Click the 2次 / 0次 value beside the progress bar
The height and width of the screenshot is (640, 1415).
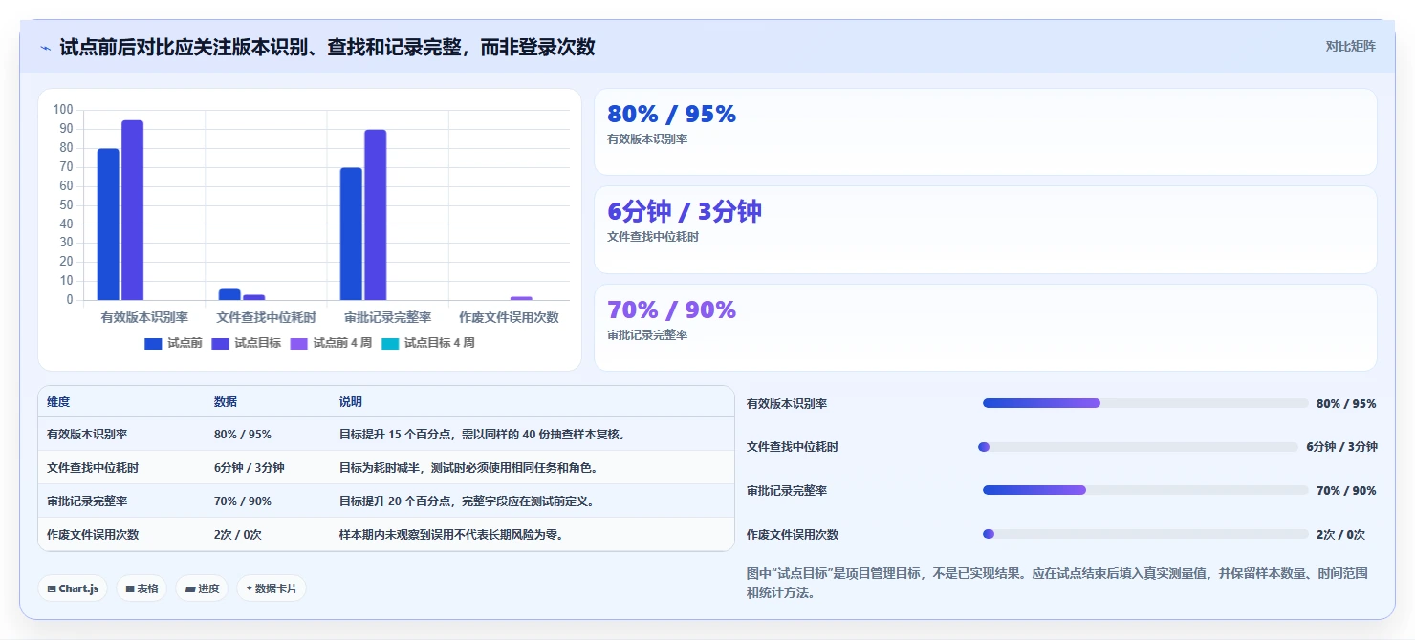click(1340, 534)
